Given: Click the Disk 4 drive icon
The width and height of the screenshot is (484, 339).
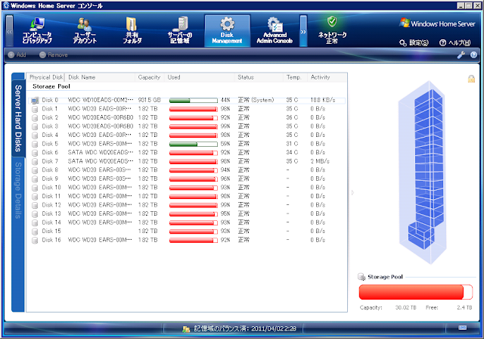Looking at the screenshot, I should tap(35, 135).
